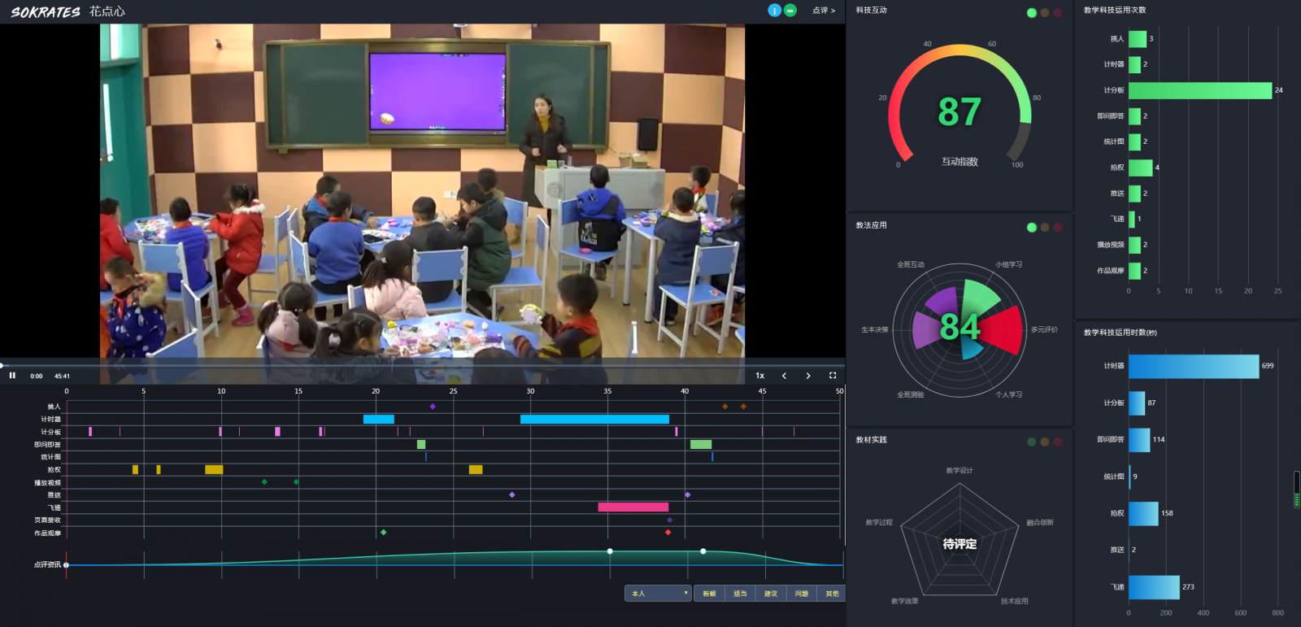Go to previous segment arrow
The image size is (1301, 627).
[x=784, y=376]
